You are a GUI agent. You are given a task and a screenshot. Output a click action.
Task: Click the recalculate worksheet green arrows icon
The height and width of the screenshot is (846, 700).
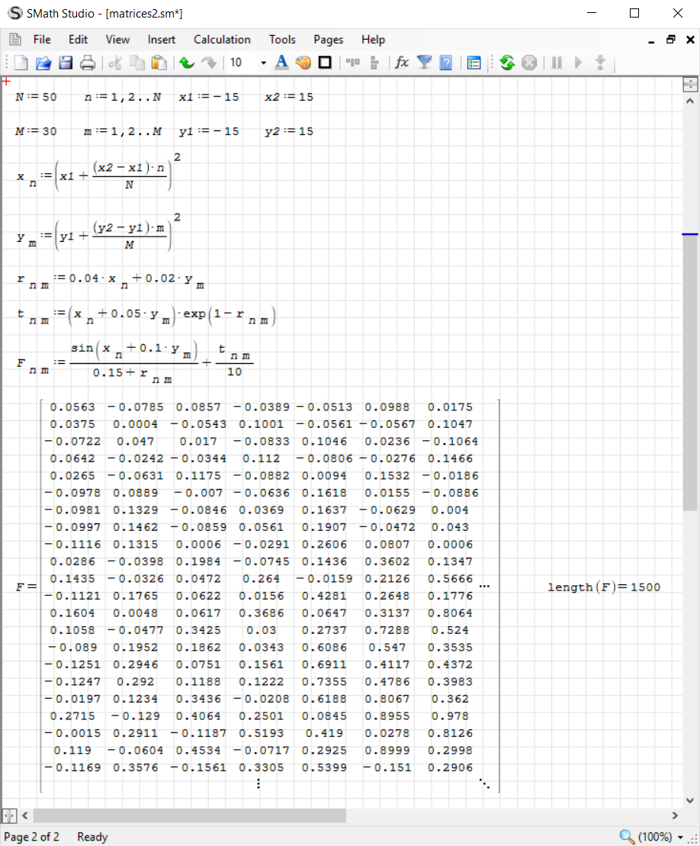pos(507,63)
